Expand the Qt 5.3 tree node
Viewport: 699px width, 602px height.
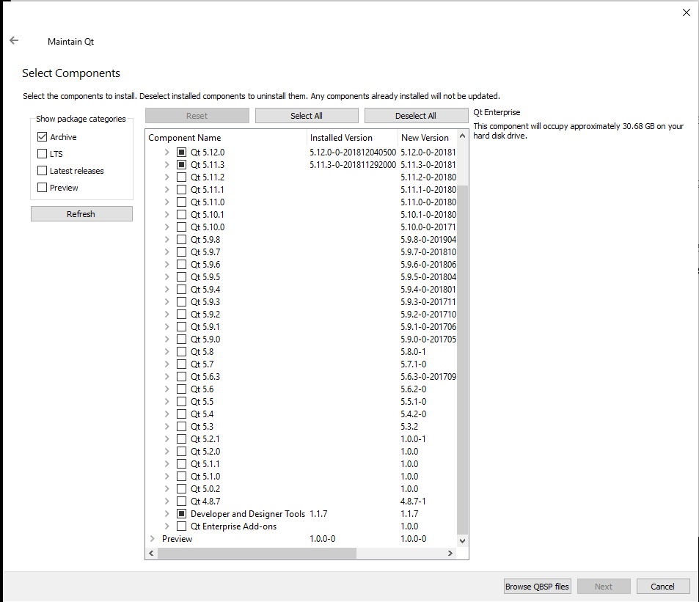tap(166, 427)
